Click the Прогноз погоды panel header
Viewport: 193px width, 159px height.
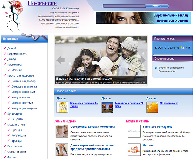(x=172, y=39)
